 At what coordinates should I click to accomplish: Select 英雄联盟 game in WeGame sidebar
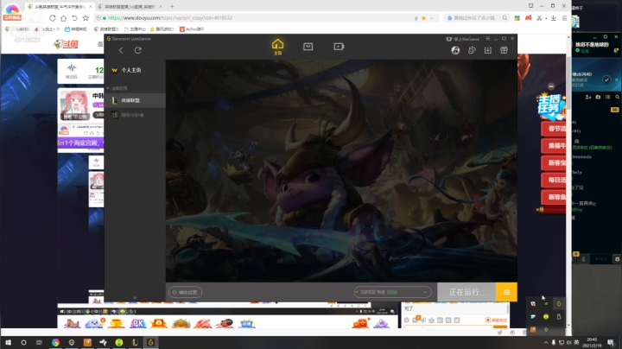tap(135, 100)
